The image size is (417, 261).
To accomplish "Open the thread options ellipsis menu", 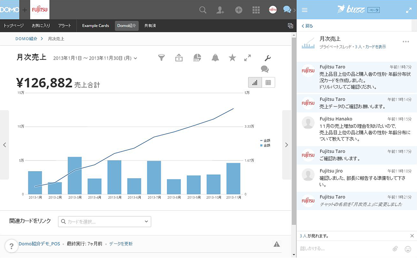I will [406, 41].
